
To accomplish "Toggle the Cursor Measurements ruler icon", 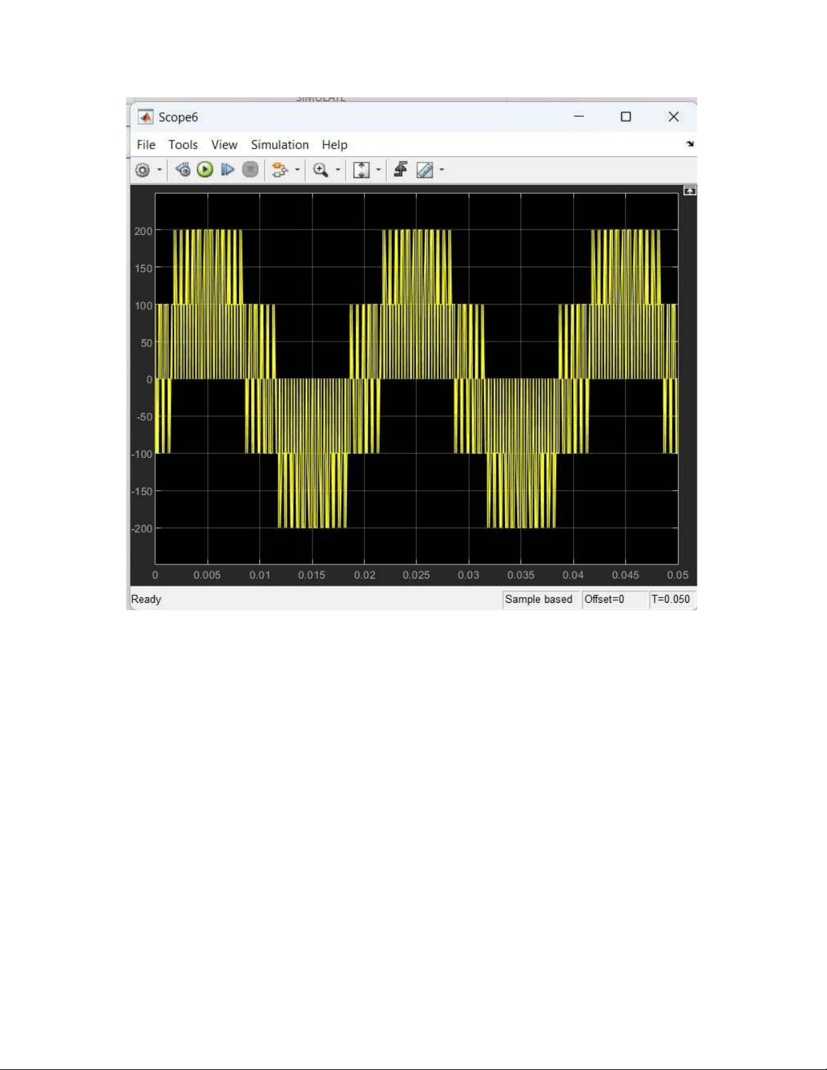I will click(x=425, y=170).
